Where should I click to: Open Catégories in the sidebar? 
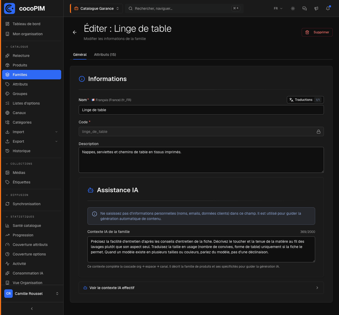32,122
